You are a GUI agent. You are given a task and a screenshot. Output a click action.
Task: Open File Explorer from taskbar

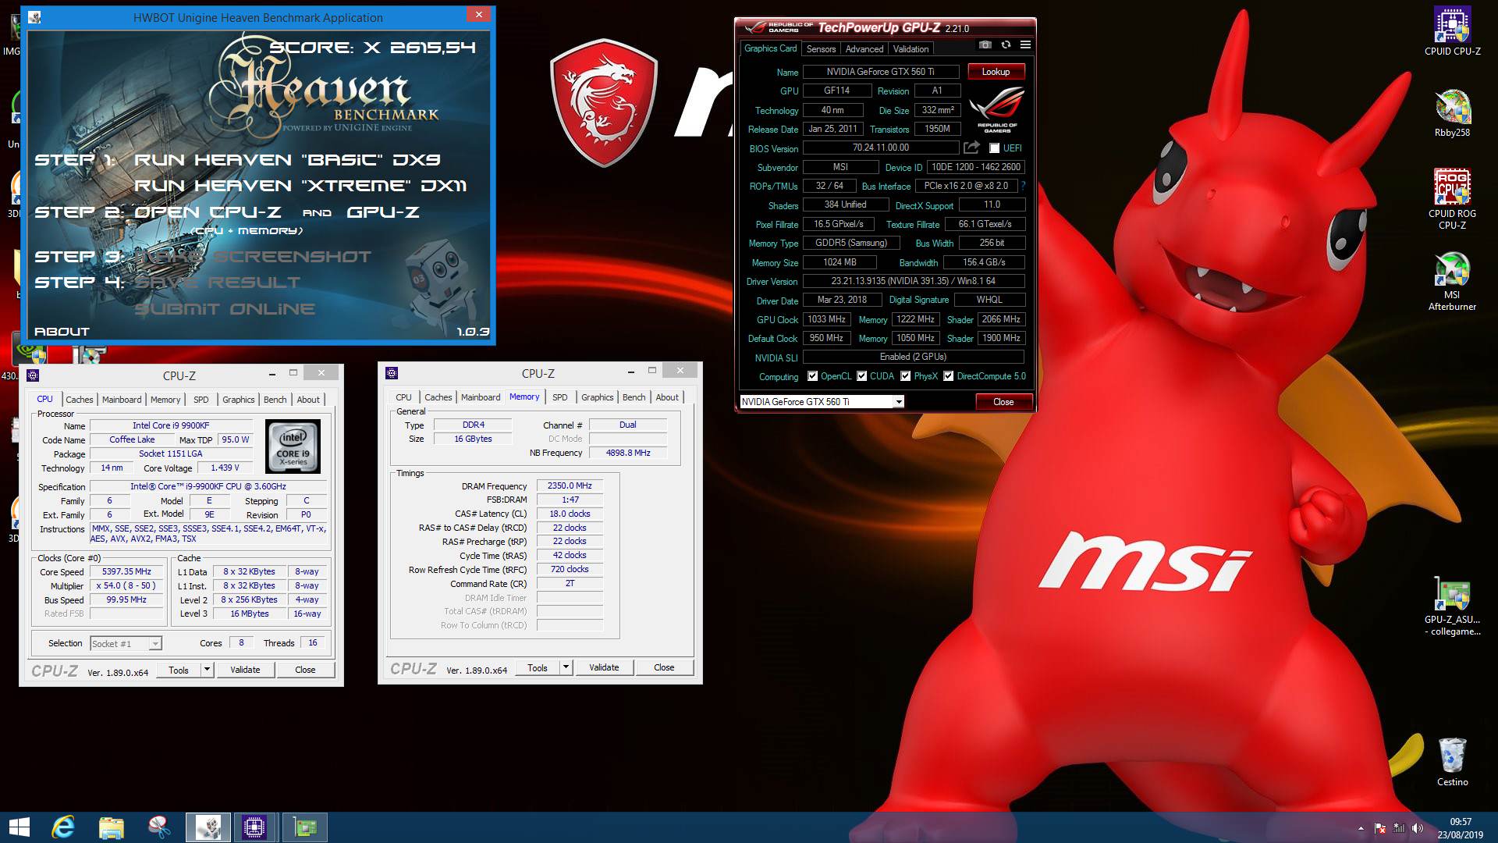111,827
